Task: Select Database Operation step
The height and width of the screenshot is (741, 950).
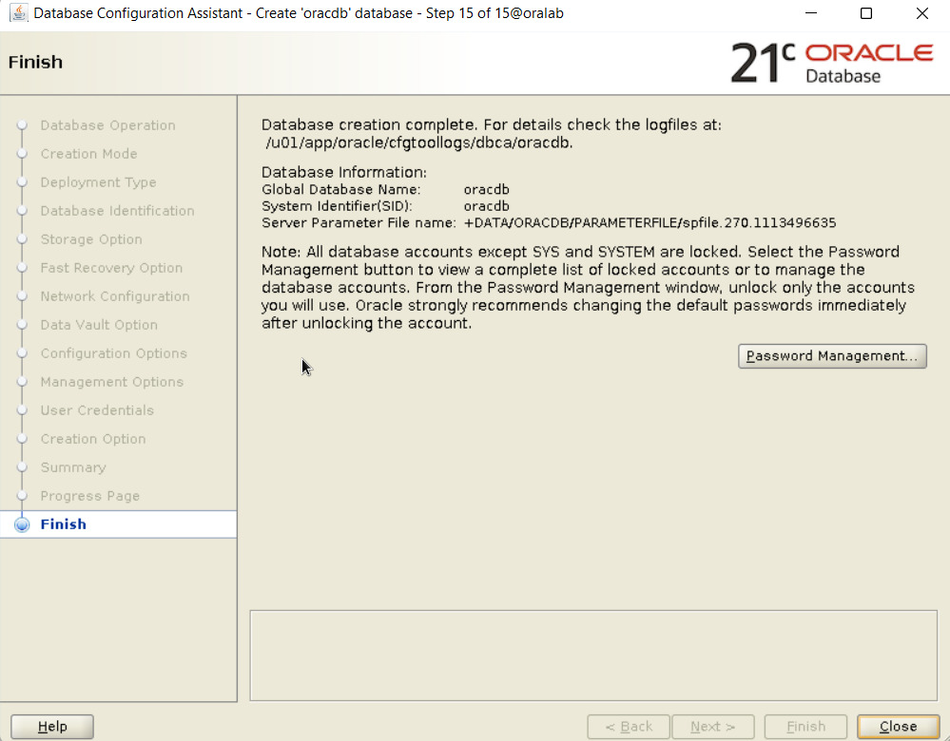Action: click(x=107, y=125)
